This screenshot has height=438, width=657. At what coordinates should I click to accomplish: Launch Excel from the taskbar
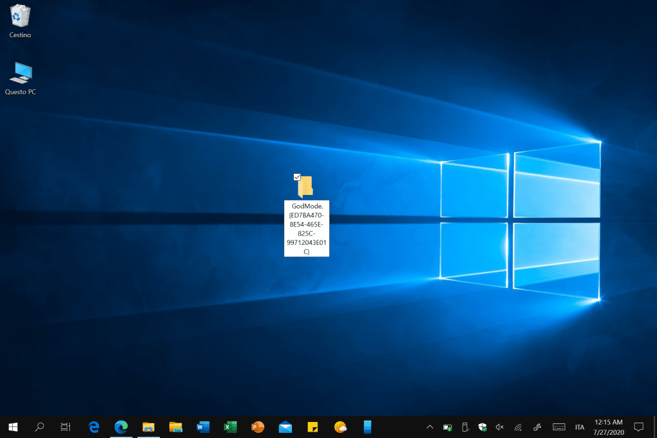(x=230, y=426)
